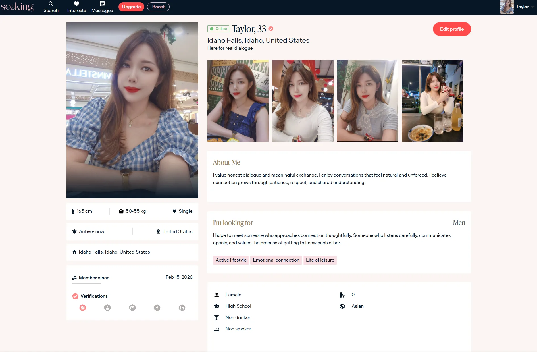Open the Search page
Viewport: 537px width, 352px height.
(x=51, y=7)
